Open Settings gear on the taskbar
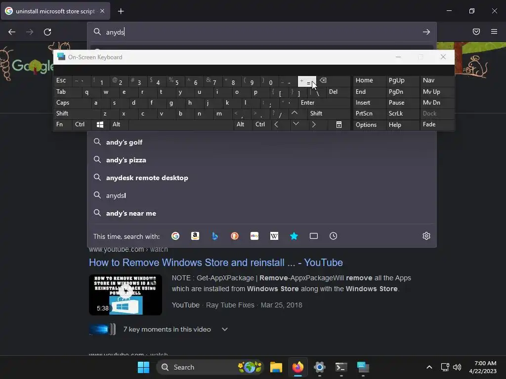Viewport: 506px width, 379px height. [x=320, y=367]
